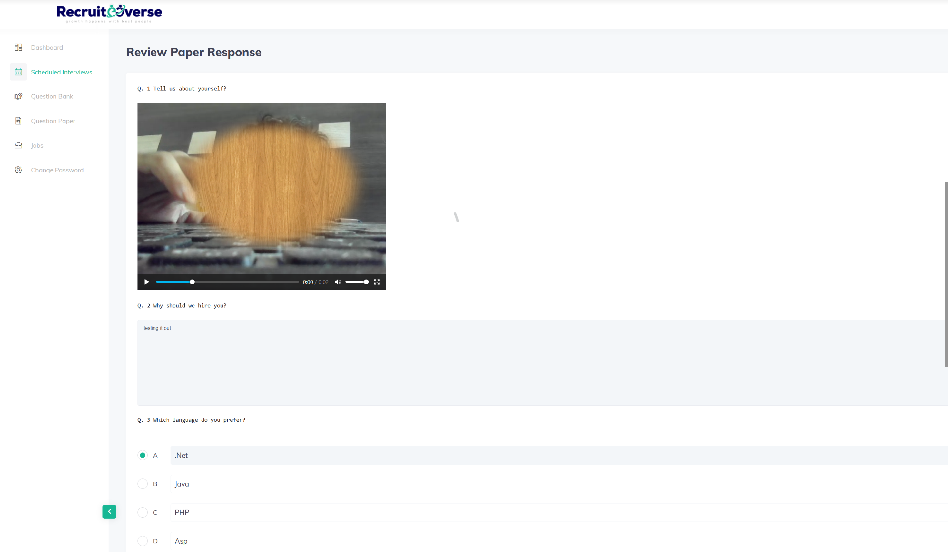Click the Dashboard grid icon

[18, 47]
